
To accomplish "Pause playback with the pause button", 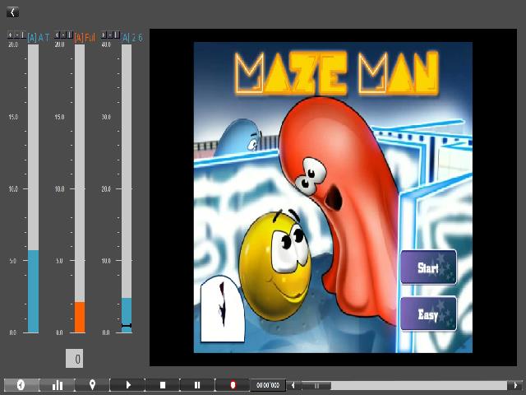I will pos(197,384).
